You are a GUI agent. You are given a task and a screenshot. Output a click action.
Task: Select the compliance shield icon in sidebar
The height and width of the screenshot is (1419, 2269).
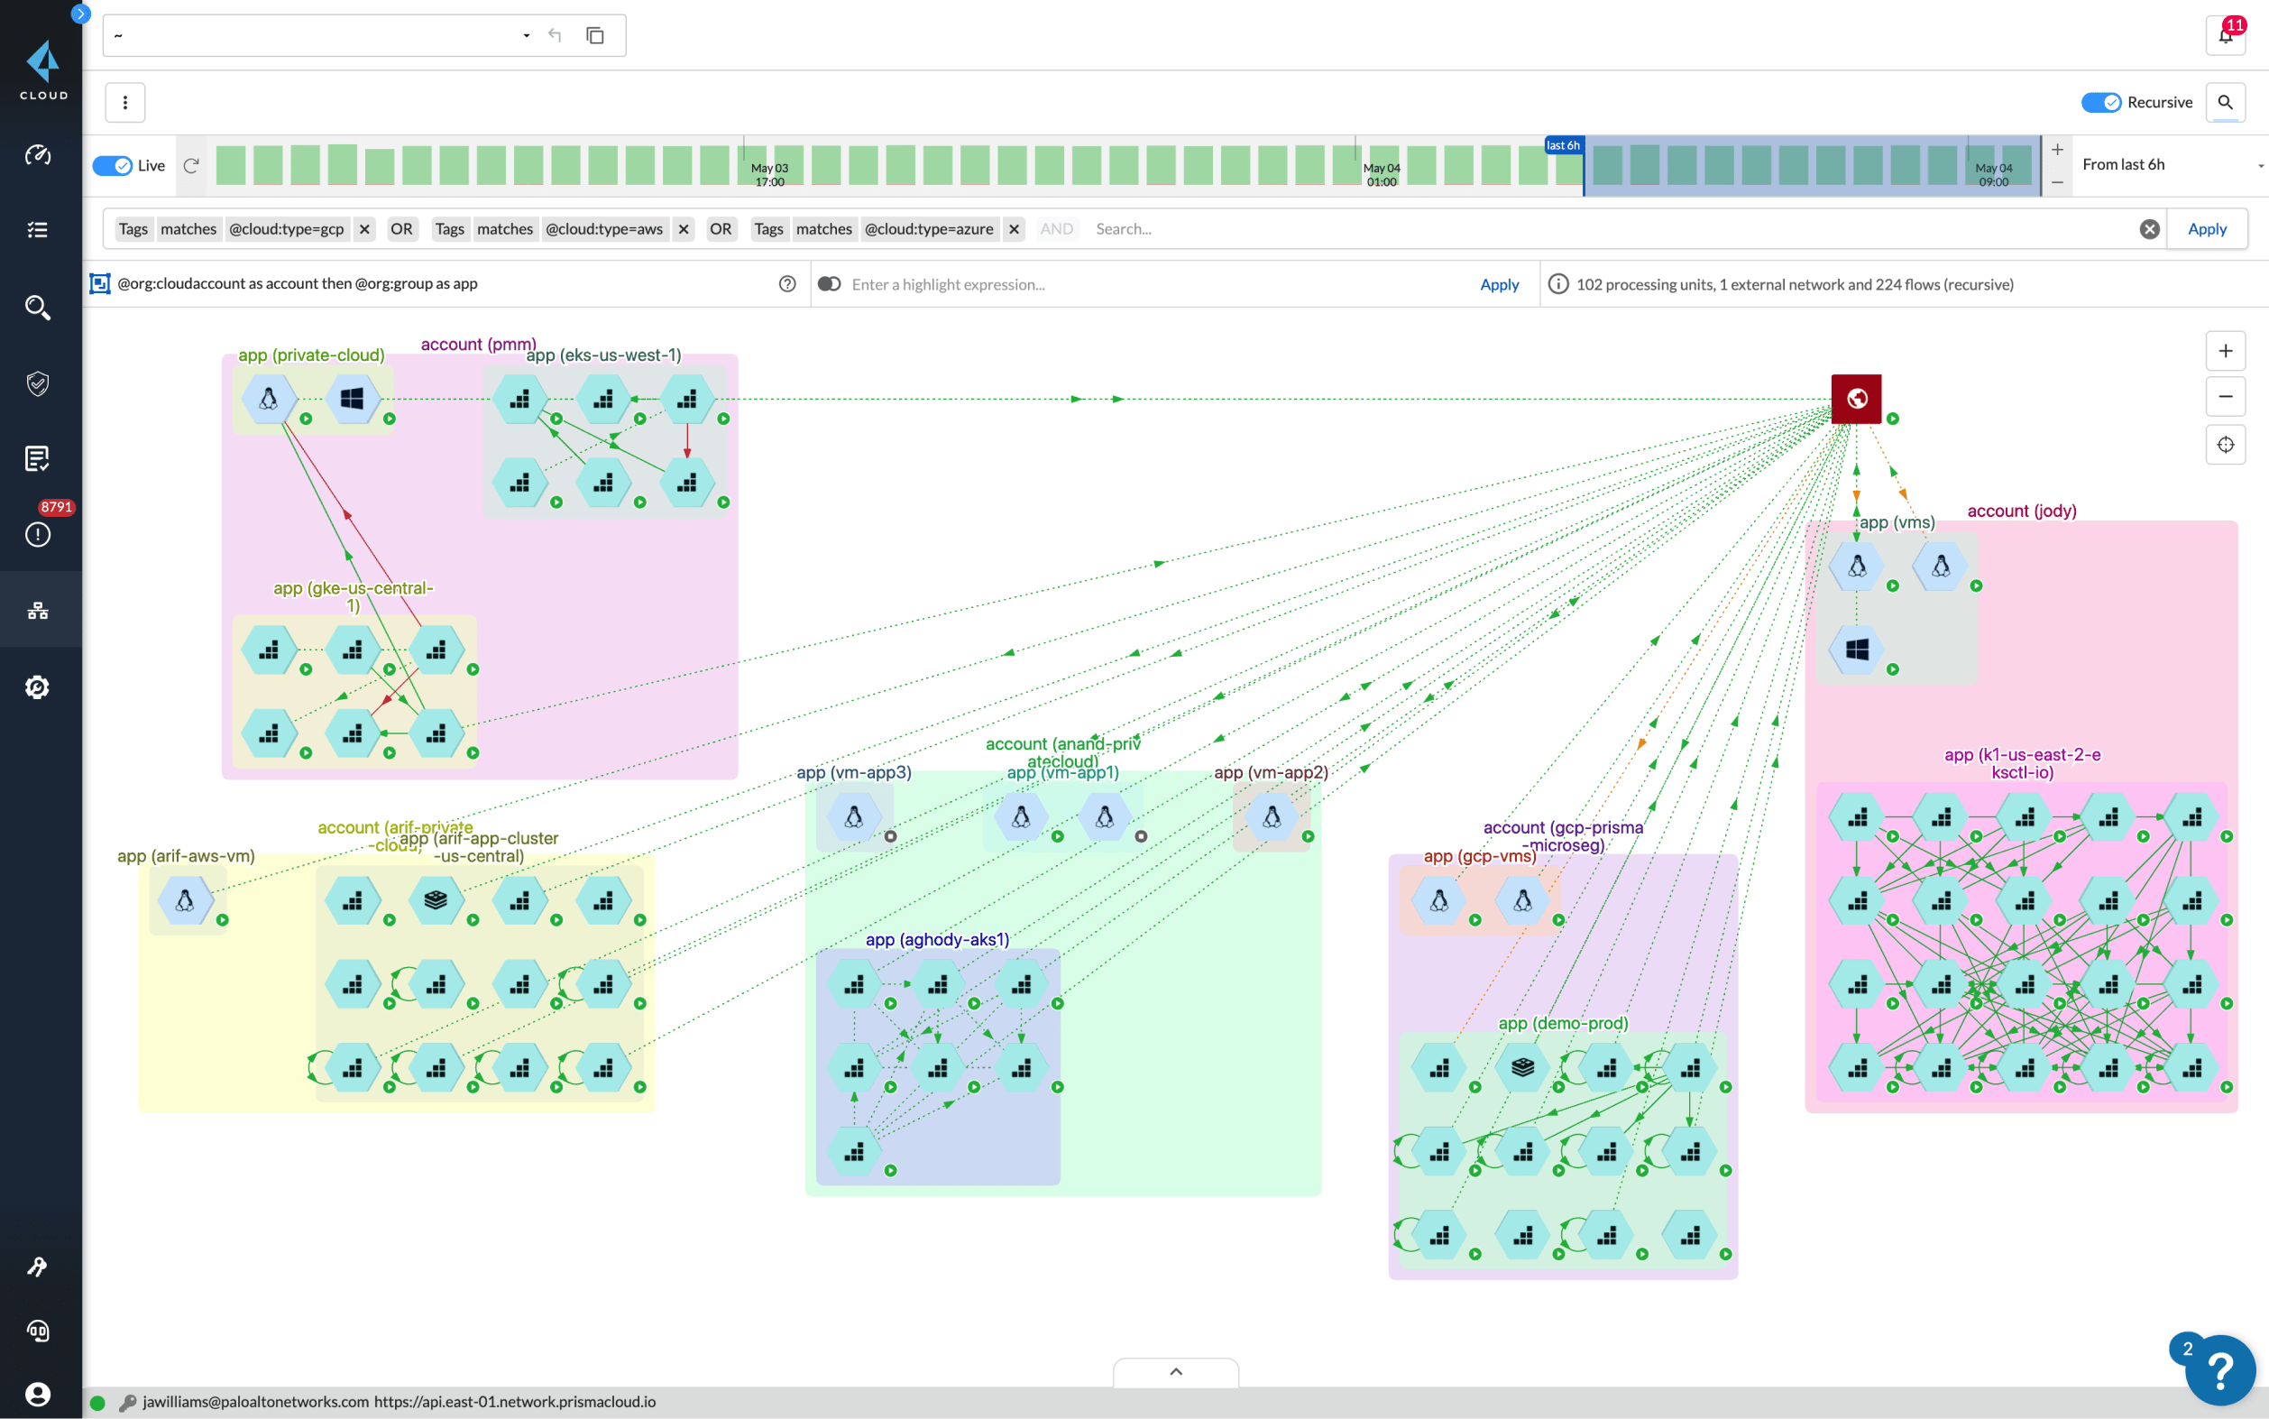point(38,382)
